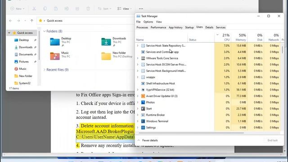The width and height of the screenshot is (288, 162).
Task: Click the Delete trash icon in File Explorer
Action: [88, 9]
